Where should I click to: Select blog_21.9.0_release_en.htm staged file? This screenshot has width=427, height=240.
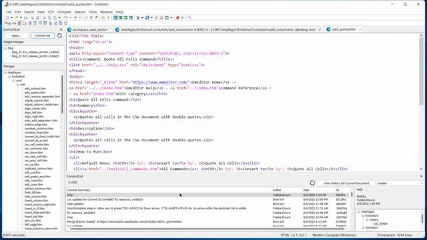pos(35,52)
